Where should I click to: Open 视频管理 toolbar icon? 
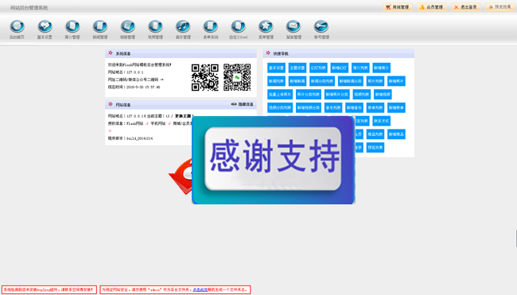(155, 26)
